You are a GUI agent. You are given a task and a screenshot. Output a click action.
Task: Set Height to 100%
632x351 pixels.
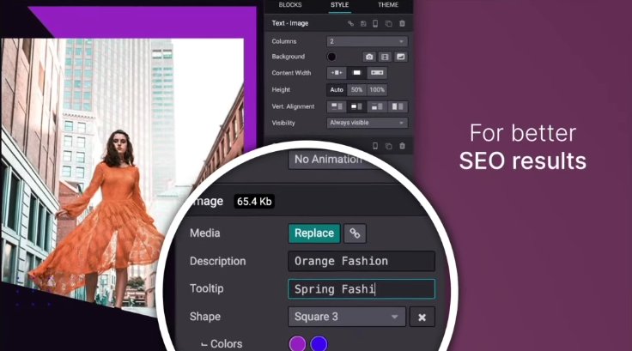tap(377, 90)
